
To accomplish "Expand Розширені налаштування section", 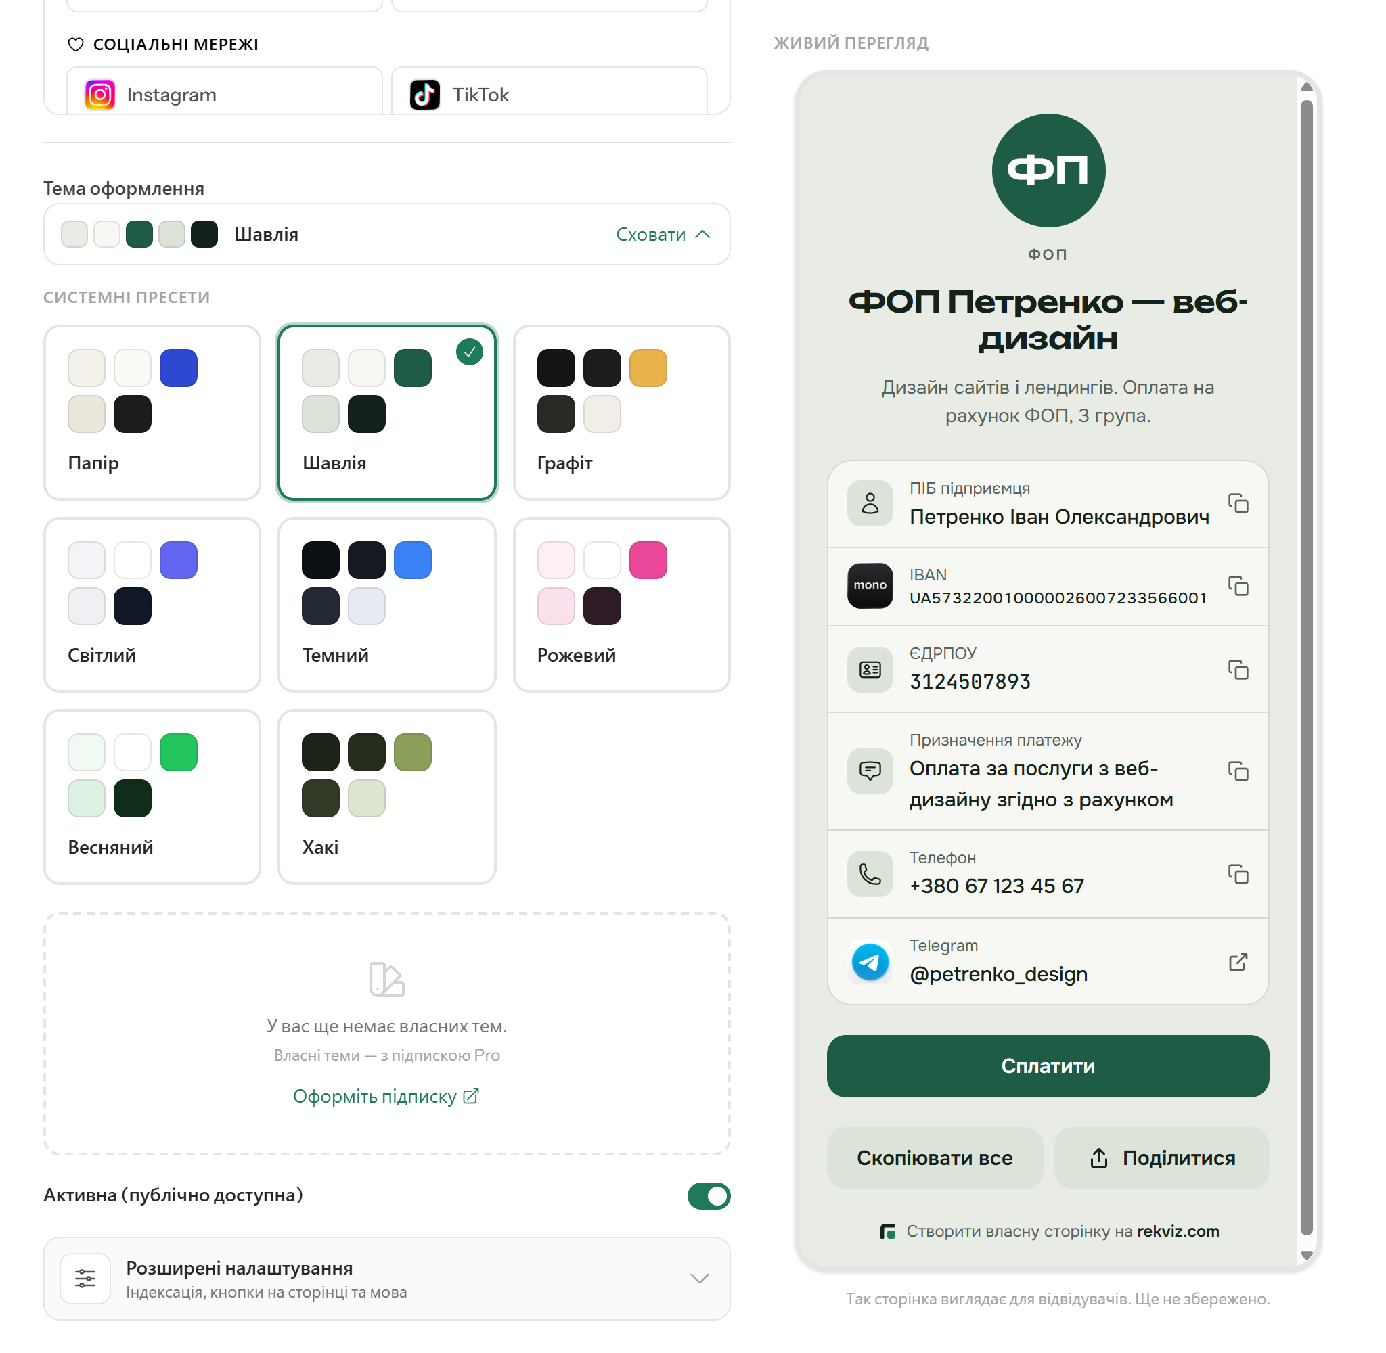I will [386, 1279].
